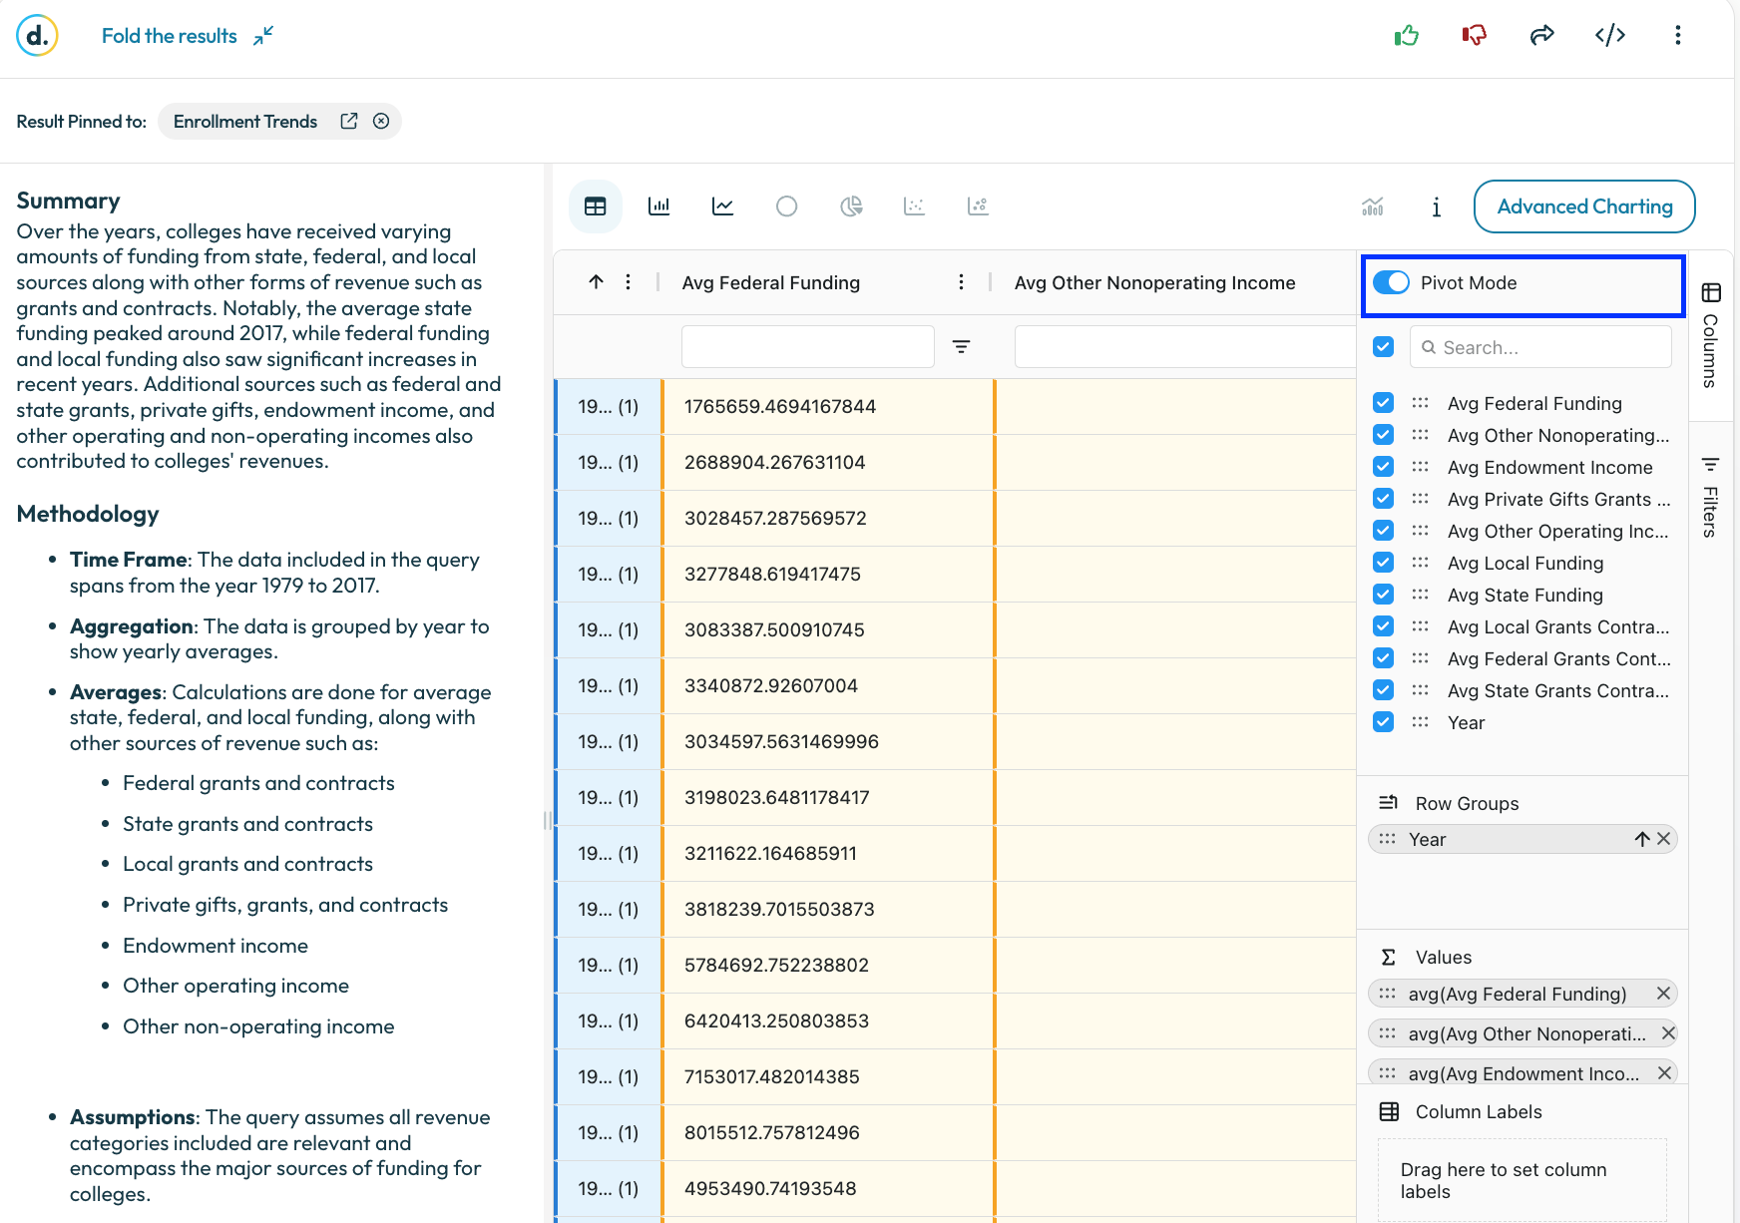Open the Columns side tab
Image resolution: width=1740 pixels, height=1223 pixels.
[1711, 336]
